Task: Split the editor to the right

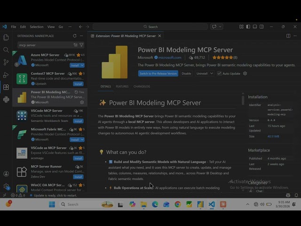Action: coord(288,36)
